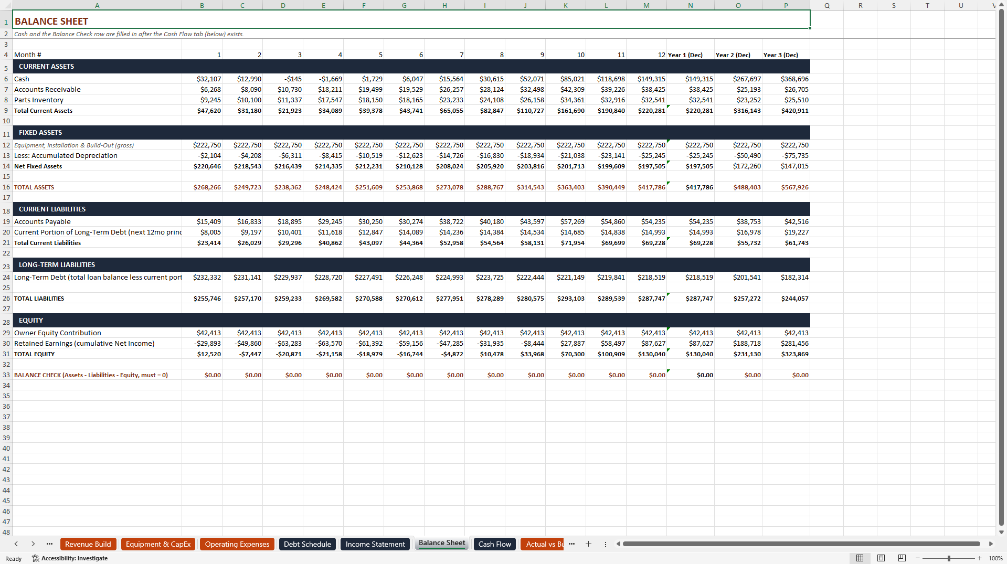This screenshot has height=564, width=1007.
Task: Select the BALANCE SHEET title cell
Action: pos(411,19)
